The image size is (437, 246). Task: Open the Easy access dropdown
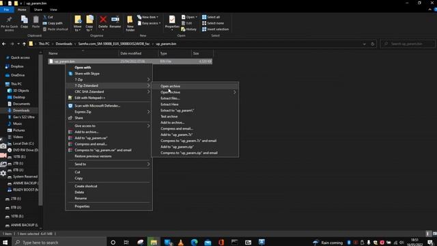tap(149, 23)
